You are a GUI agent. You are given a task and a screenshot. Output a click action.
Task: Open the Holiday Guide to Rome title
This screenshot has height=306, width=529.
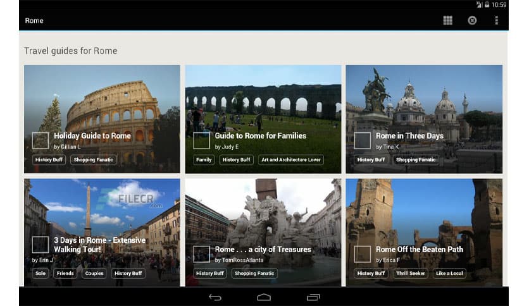[x=92, y=136]
